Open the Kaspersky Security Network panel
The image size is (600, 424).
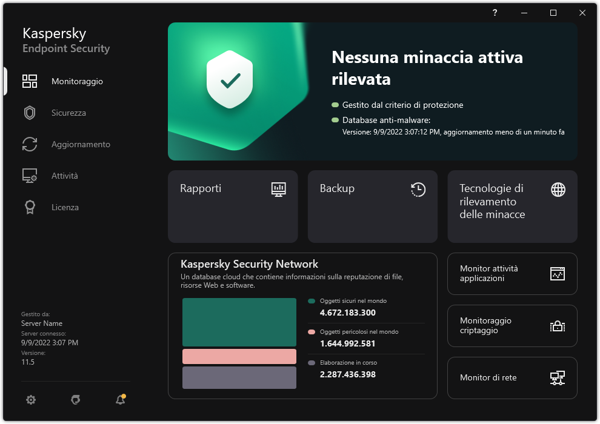[x=302, y=326]
